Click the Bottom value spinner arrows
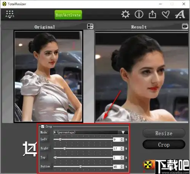Viewport: 190px width, 174px height. point(122,167)
